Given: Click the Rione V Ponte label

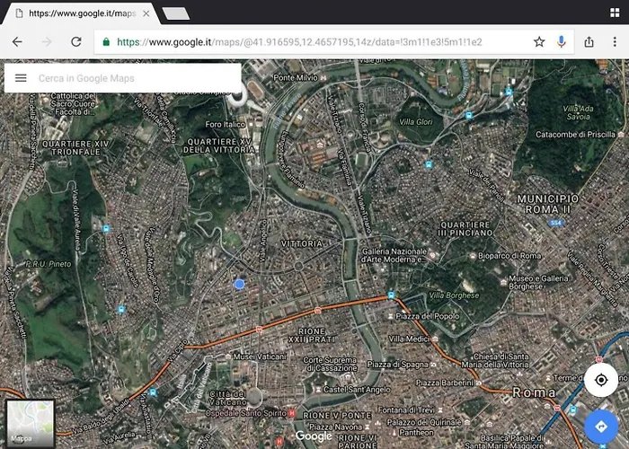Looking at the screenshot, I should (x=337, y=416).
